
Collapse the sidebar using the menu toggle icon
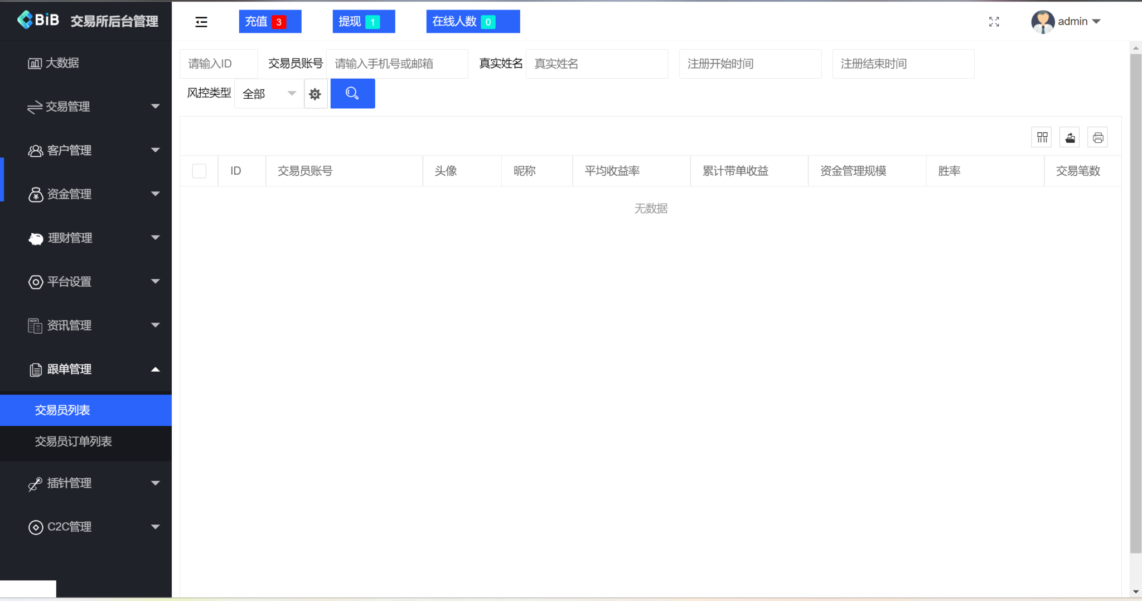tap(201, 21)
